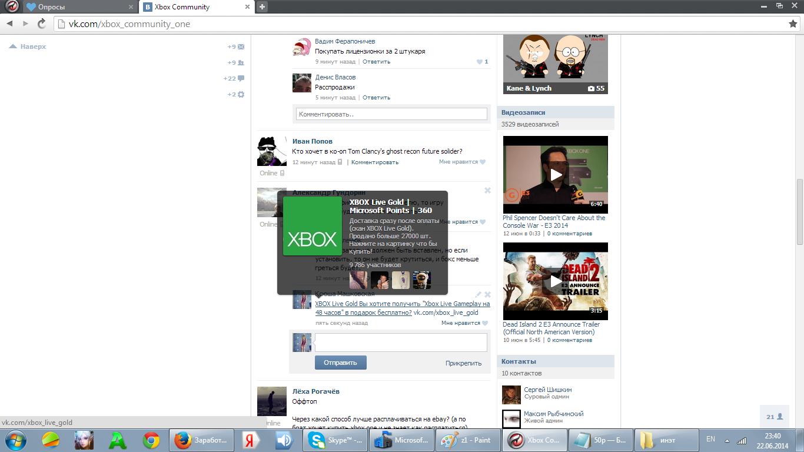The height and width of the screenshot is (452, 804).
Task: Play the Phil Spencer E3 video
Action: [x=556, y=175]
